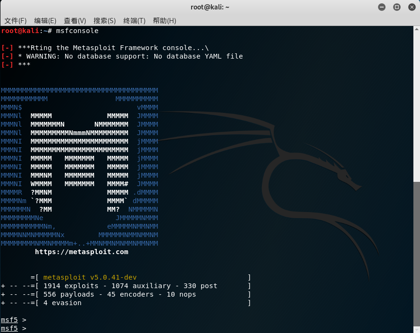This screenshot has width=420, height=333.
Task: Open the 编辑(E) menu
Action: (x=45, y=21)
